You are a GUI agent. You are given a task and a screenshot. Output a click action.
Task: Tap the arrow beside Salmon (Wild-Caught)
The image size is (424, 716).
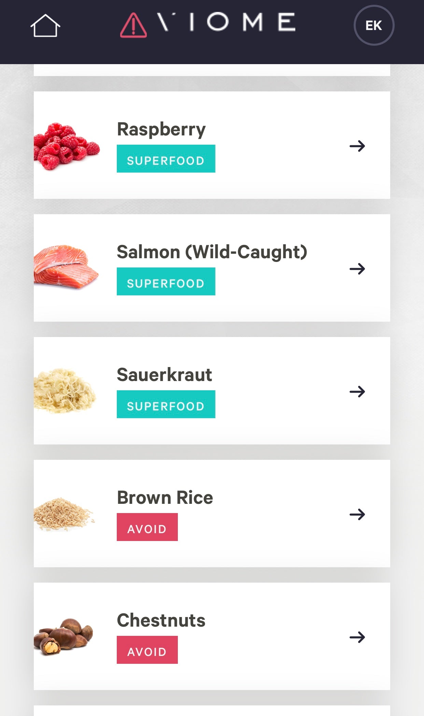coord(357,269)
